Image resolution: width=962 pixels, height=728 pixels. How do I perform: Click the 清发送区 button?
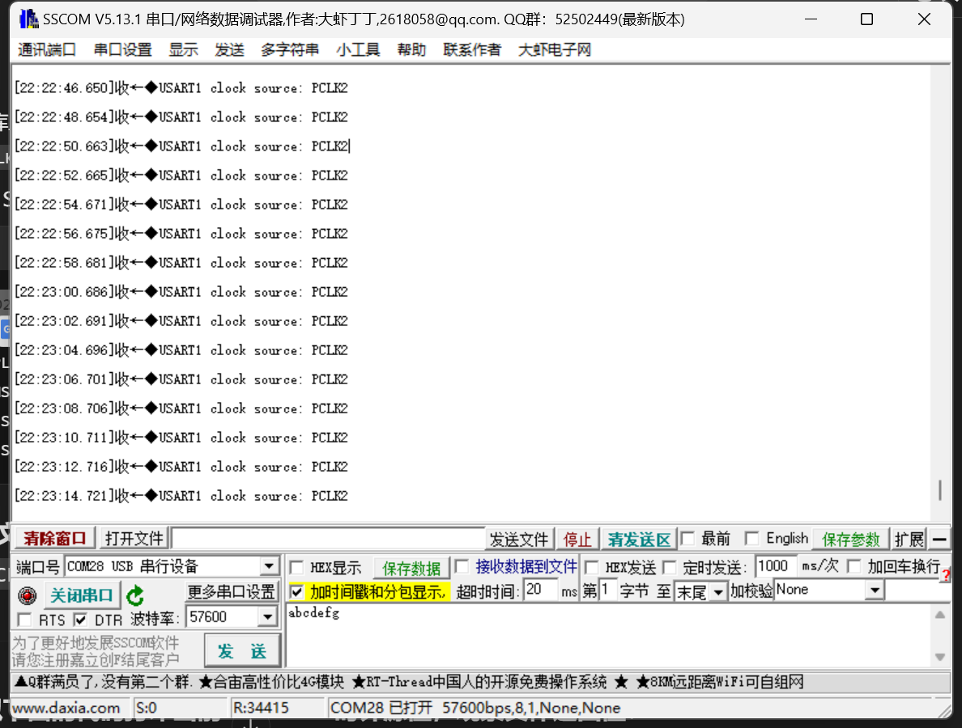click(639, 540)
